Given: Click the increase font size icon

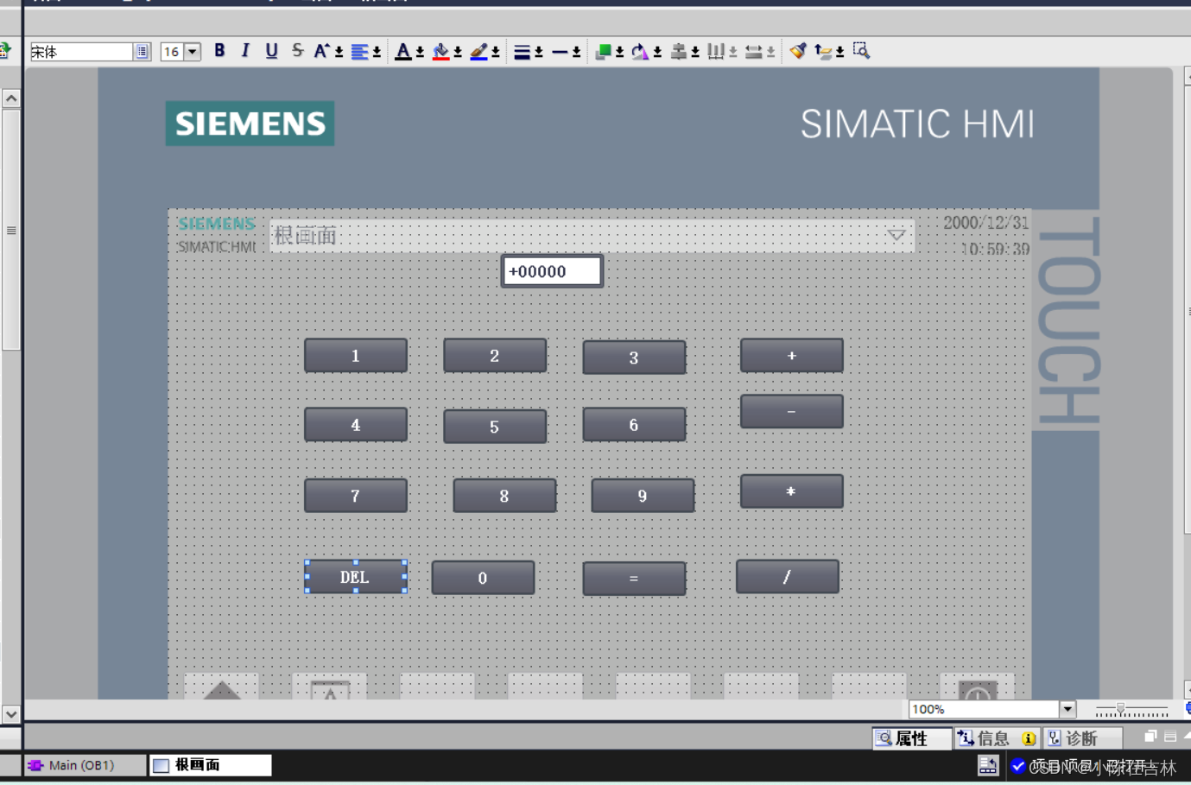Looking at the screenshot, I should [x=321, y=51].
